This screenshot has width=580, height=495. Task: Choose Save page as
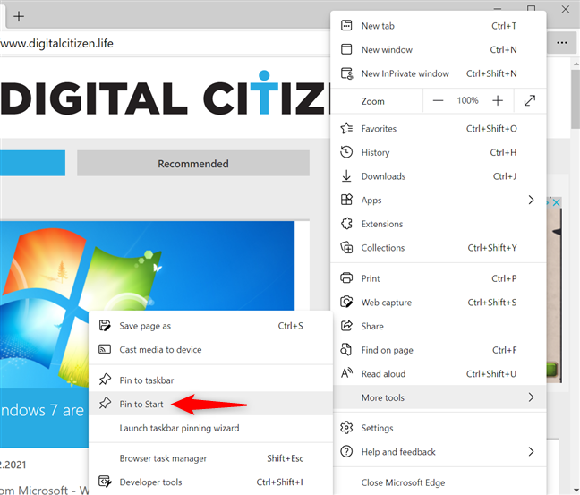click(x=211, y=326)
